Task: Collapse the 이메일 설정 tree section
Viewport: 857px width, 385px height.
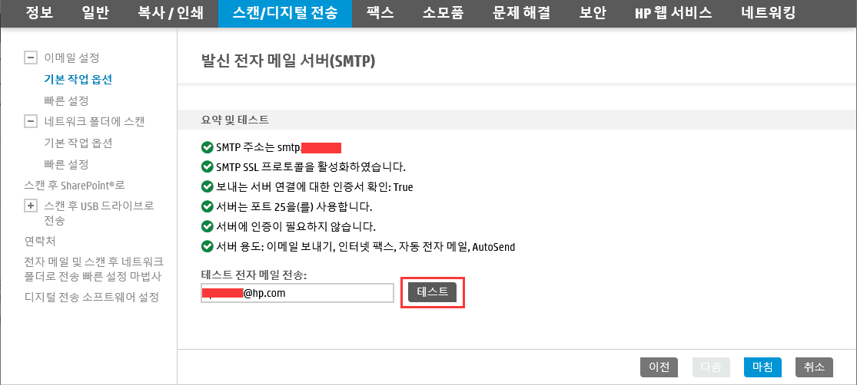Action: [x=31, y=58]
